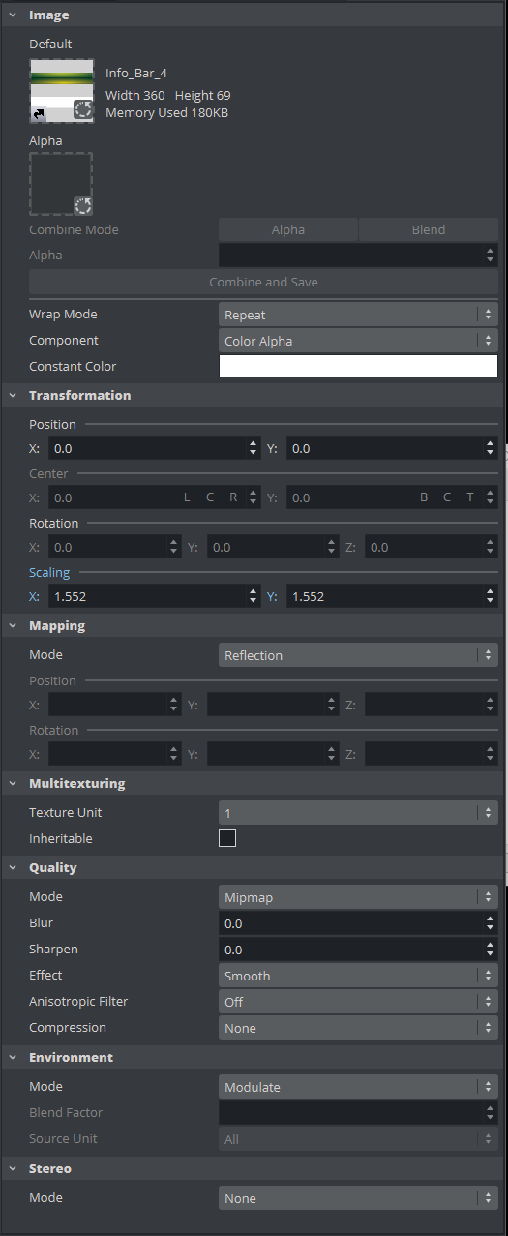Collapse the Transformation section
This screenshot has width=508, height=1236.
pos(13,395)
